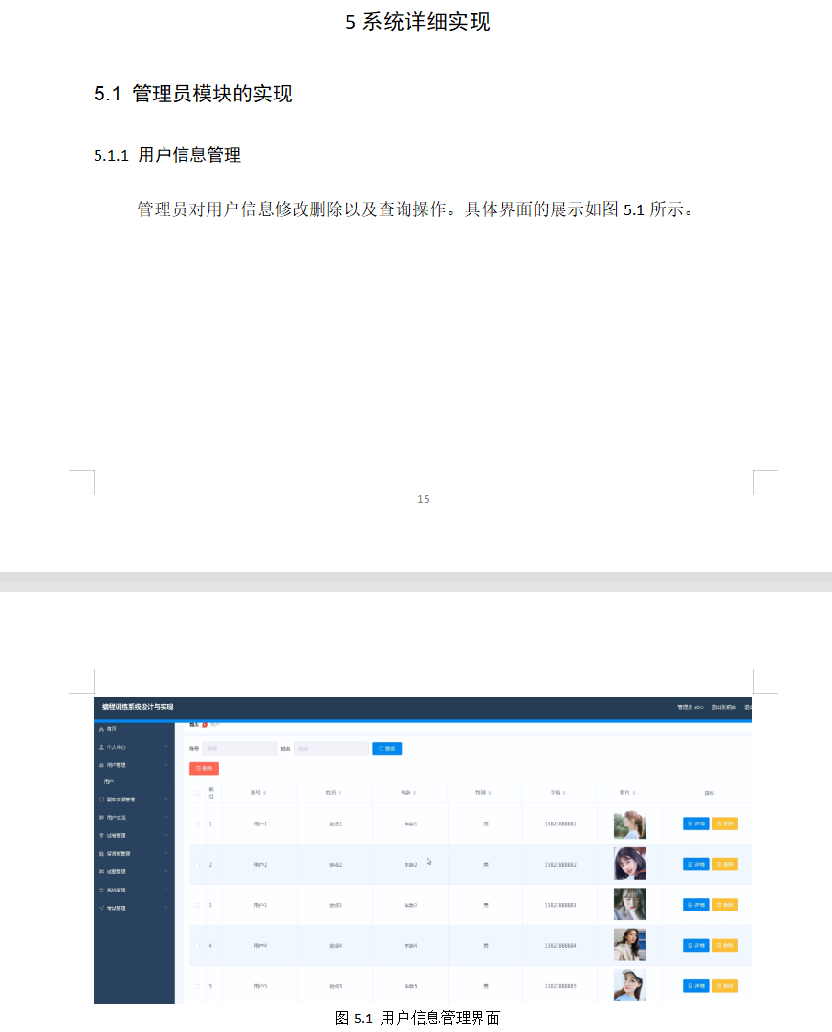The width and height of the screenshot is (832, 1032).
Task: Select the 首页 home icon in sidebar
Action: tap(101, 729)
